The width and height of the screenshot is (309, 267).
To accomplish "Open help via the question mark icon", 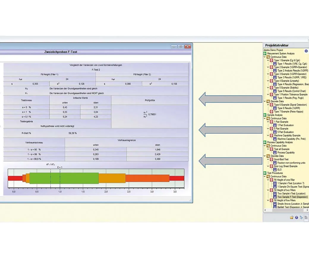I will point(296,217).
